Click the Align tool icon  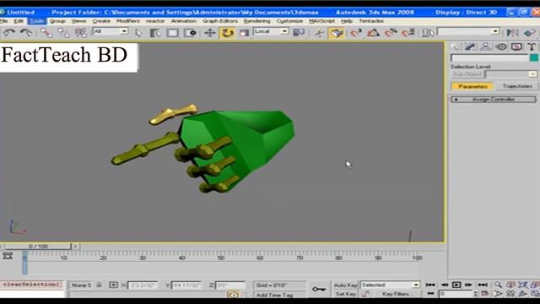(530, 33)
